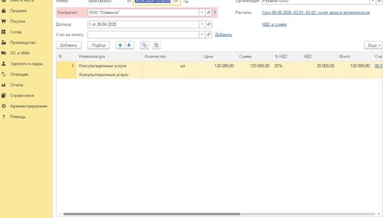Click the horizontal scrollbar thumb

(152, 214)
